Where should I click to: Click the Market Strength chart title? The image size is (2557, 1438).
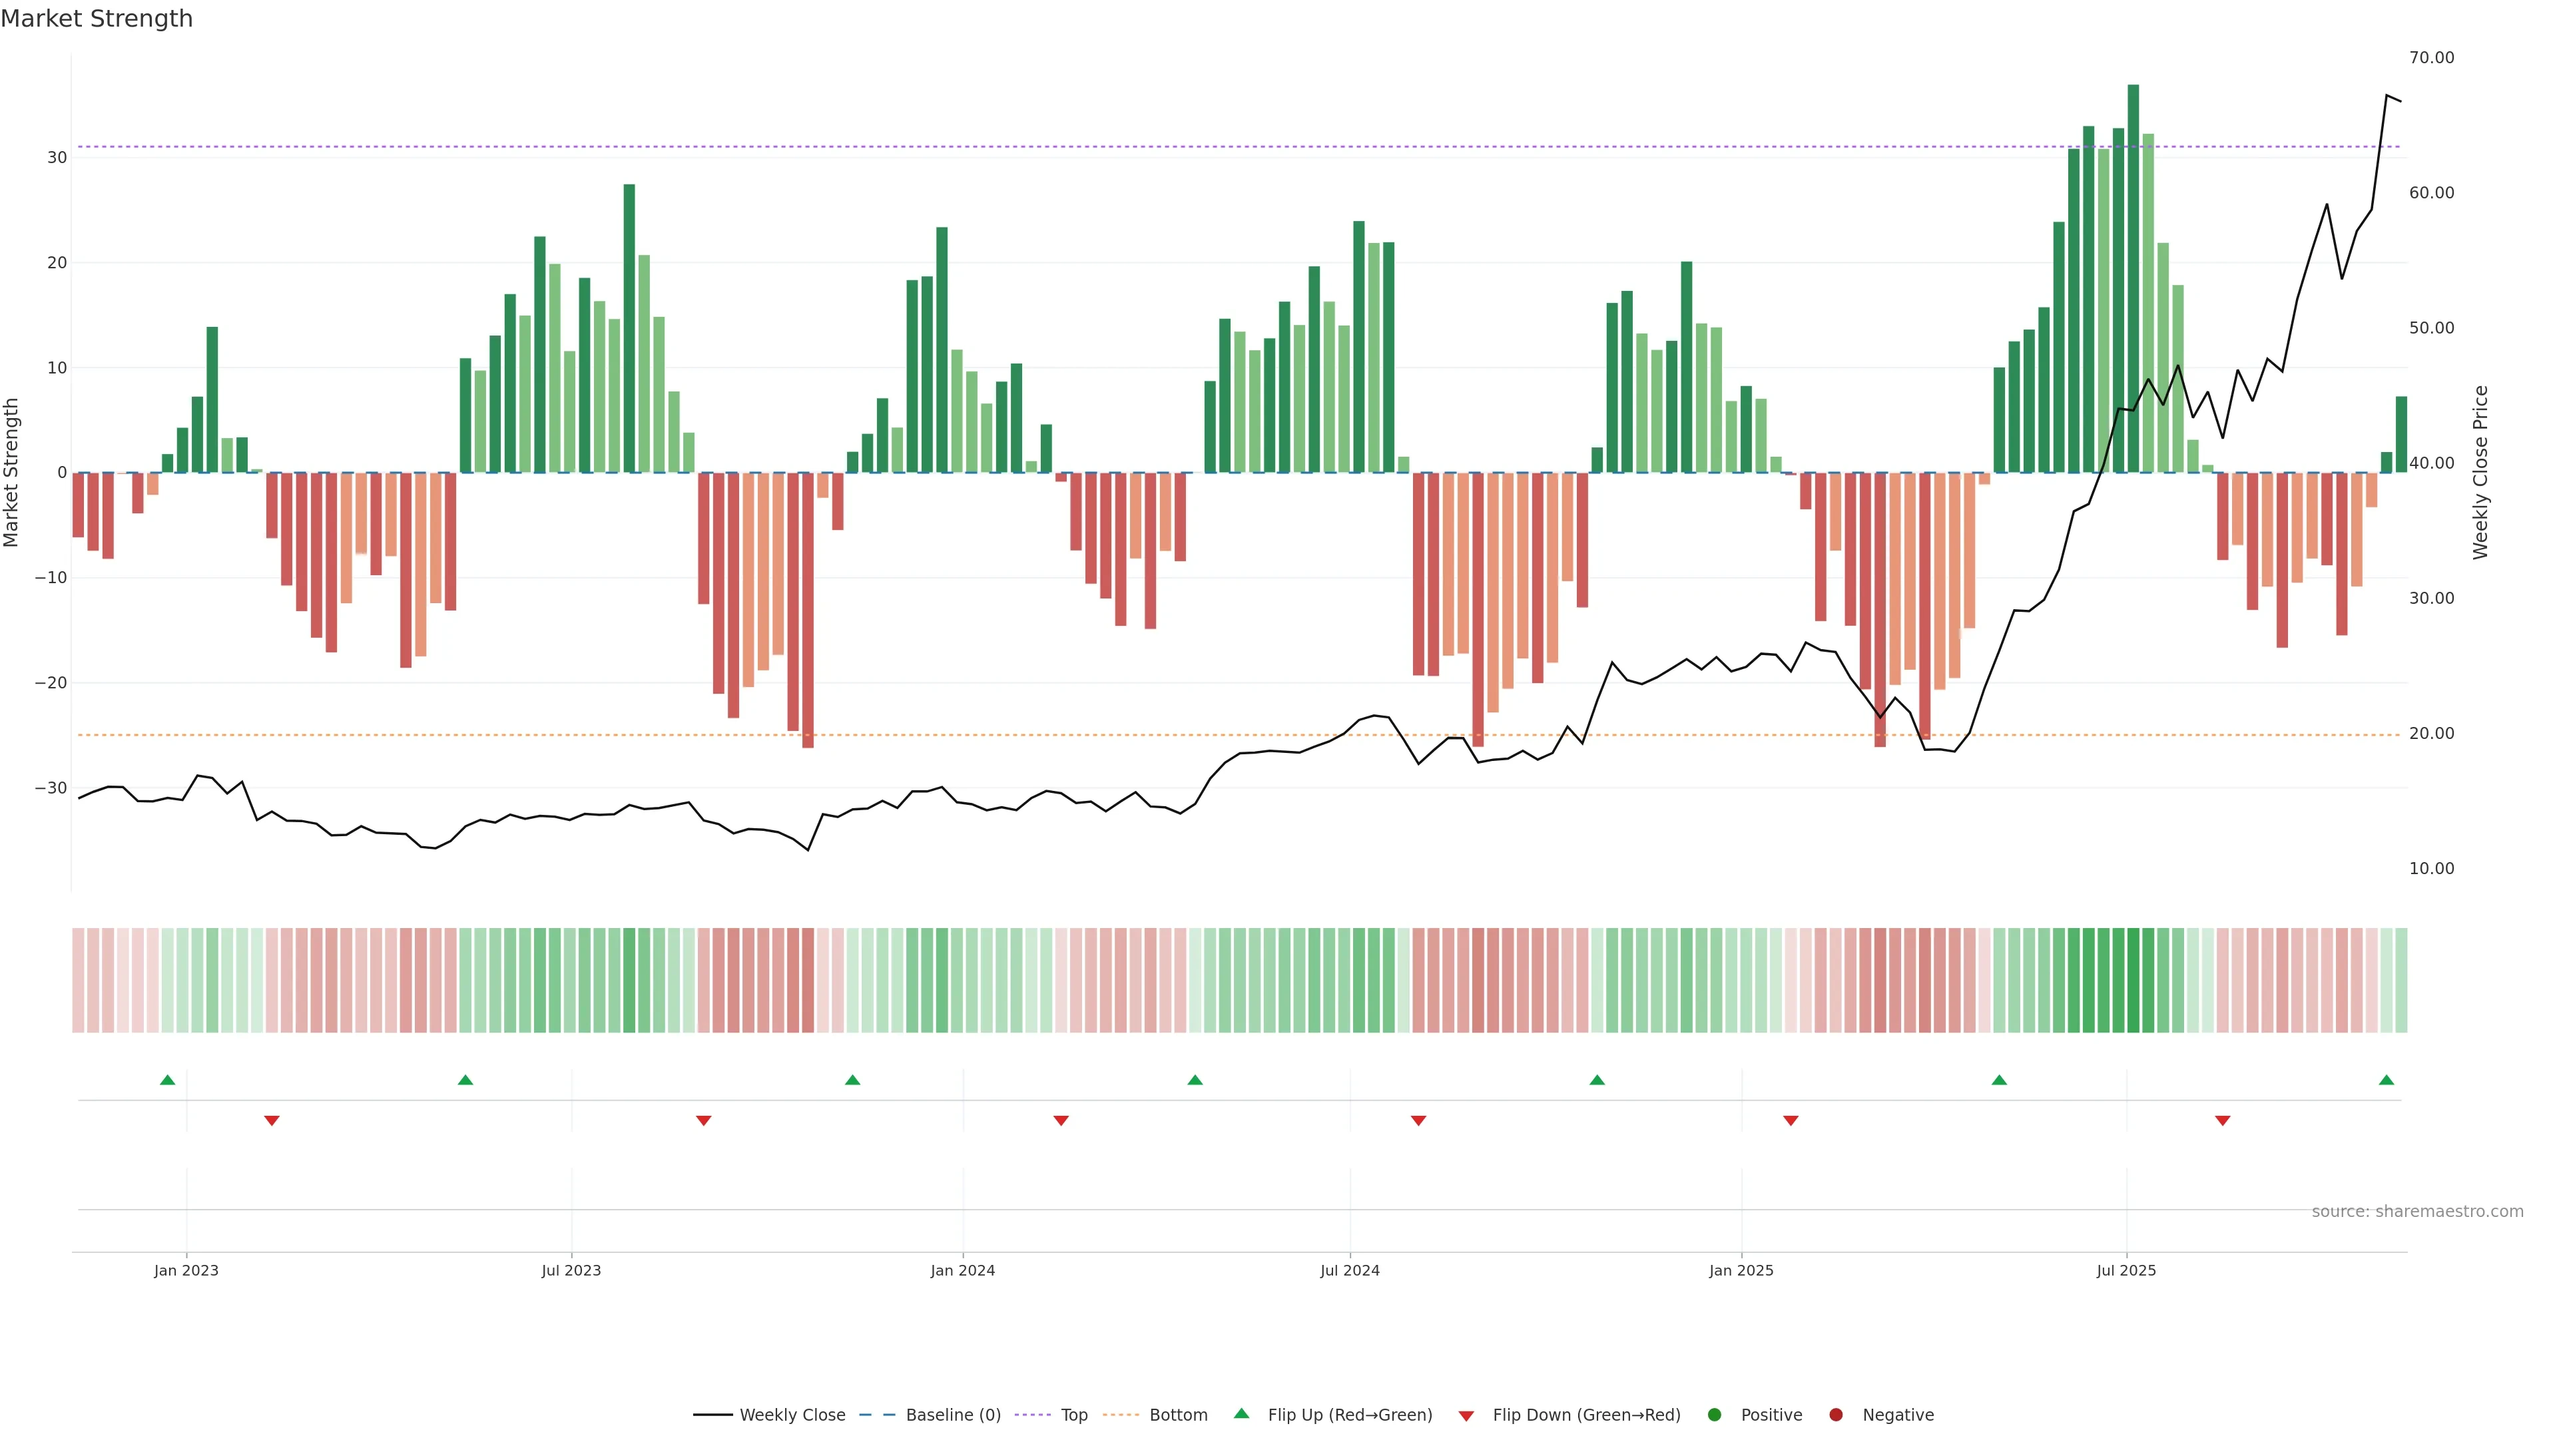(x=97, y=19)
